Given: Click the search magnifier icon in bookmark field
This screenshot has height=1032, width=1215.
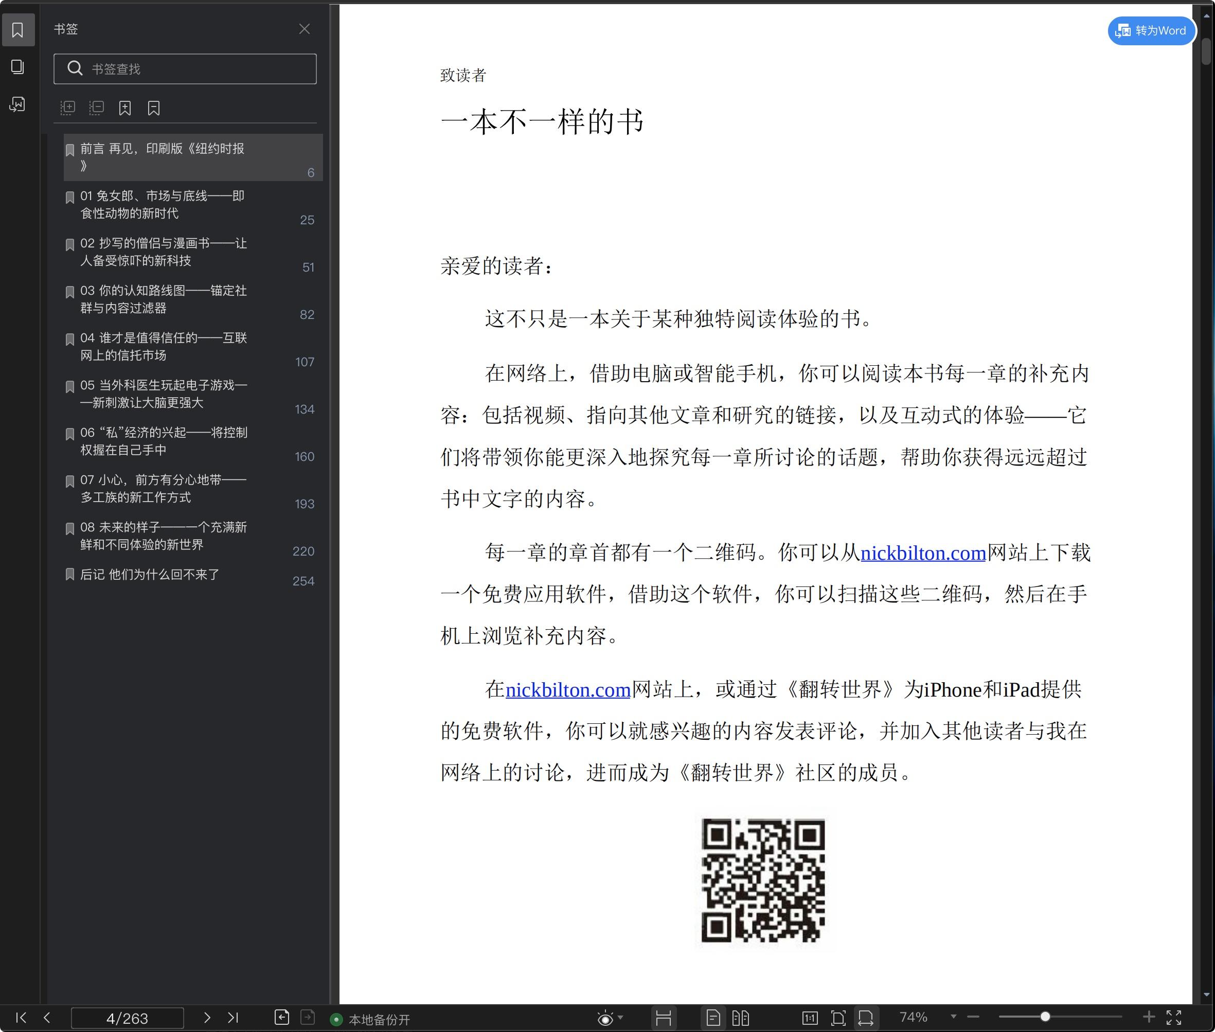Looking at the screenshot, I should [75, 68].
